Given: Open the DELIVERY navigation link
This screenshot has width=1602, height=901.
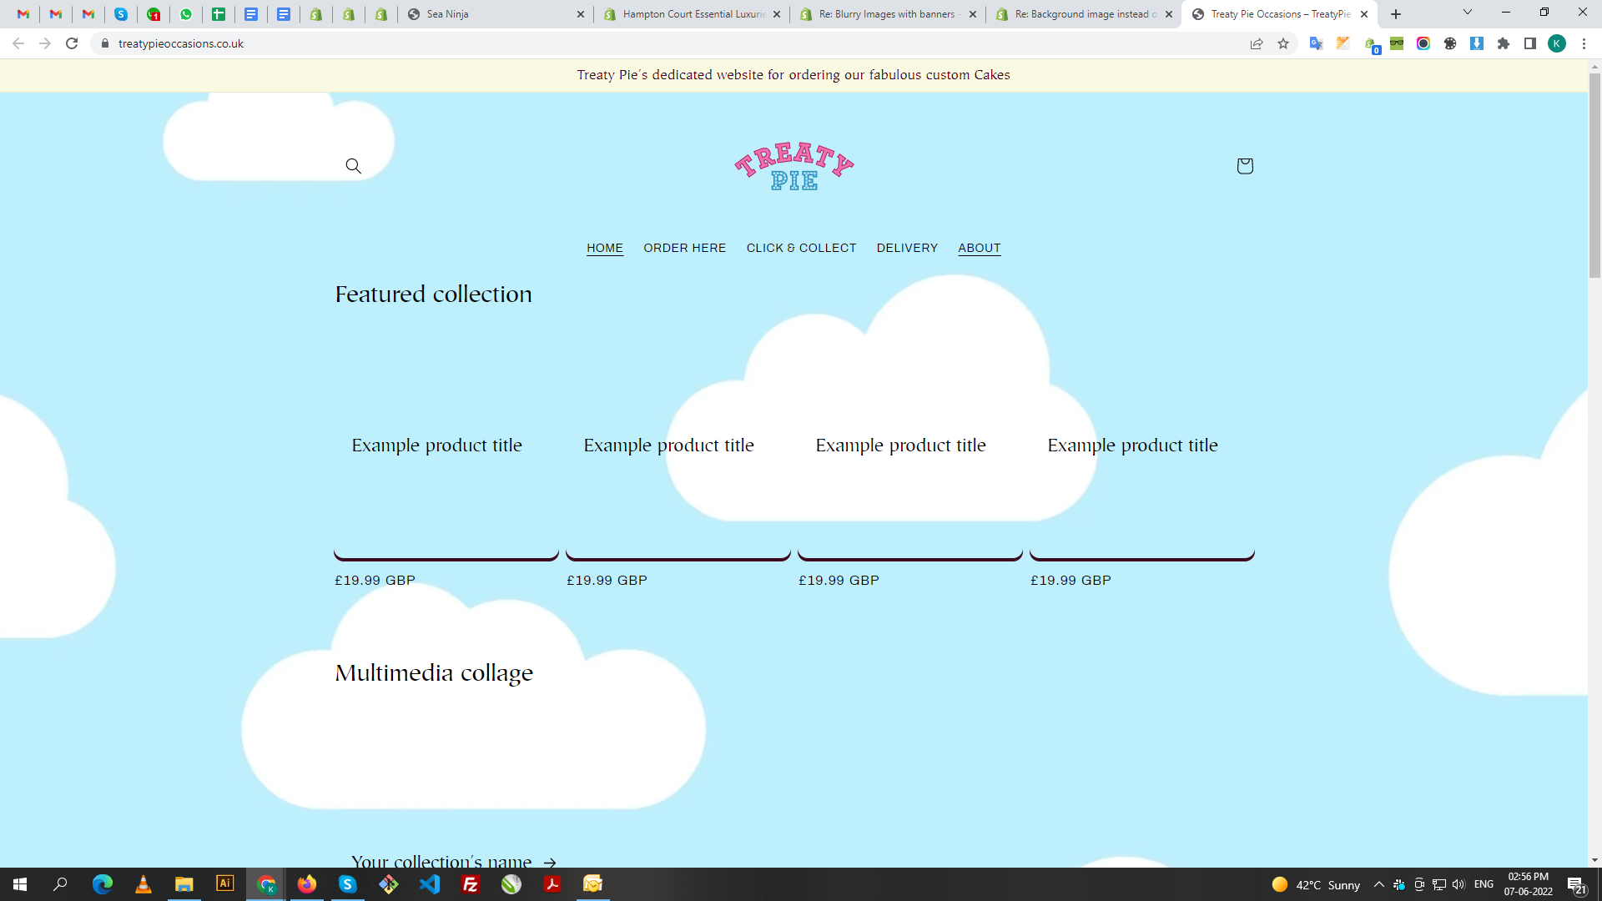Looking at the screenshot, I should coord(907,248).
